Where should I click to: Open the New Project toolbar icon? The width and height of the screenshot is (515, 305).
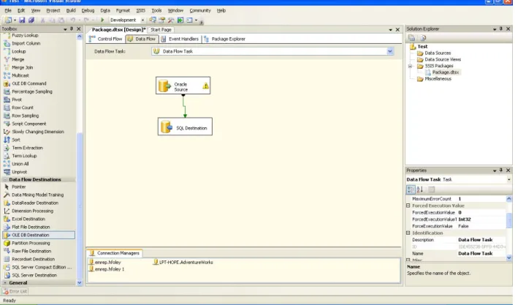pyautogui.click(x=8, y=20)
